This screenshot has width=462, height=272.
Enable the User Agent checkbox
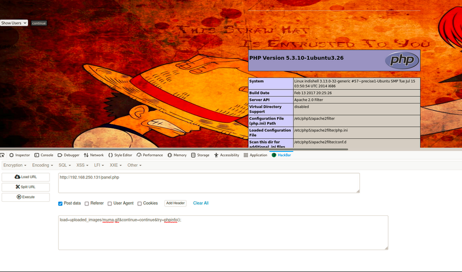tap(110, 204)
